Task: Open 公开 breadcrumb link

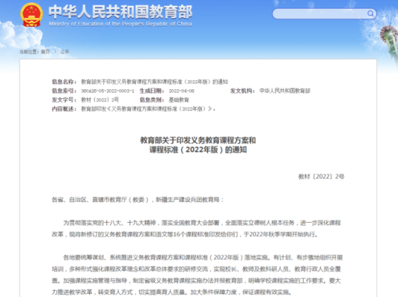Action: (65, 52)
